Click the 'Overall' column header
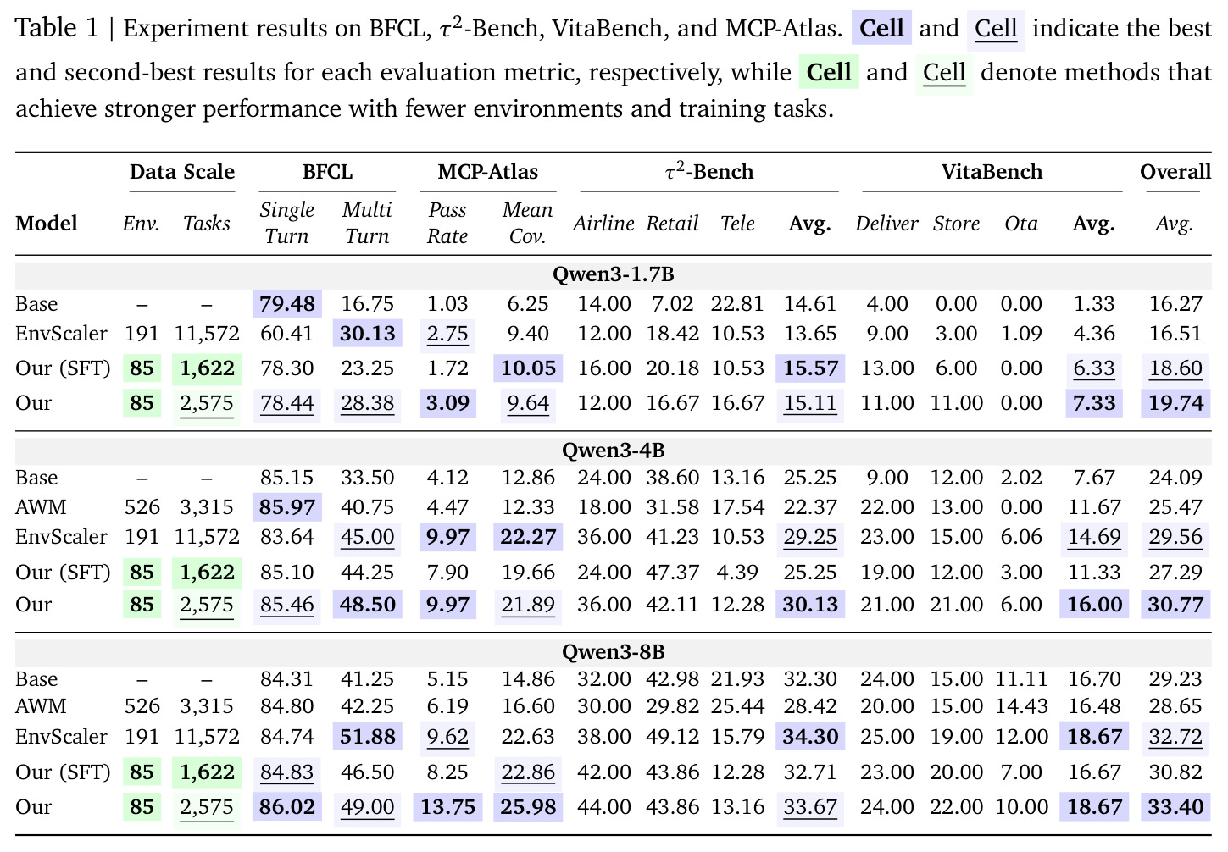This screenshot has width=1228, height=852. coord(1175,172)
